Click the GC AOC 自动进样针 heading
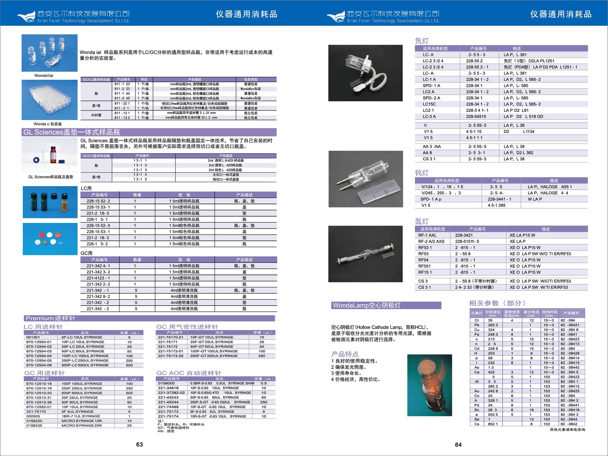 [x=189, y=373]
